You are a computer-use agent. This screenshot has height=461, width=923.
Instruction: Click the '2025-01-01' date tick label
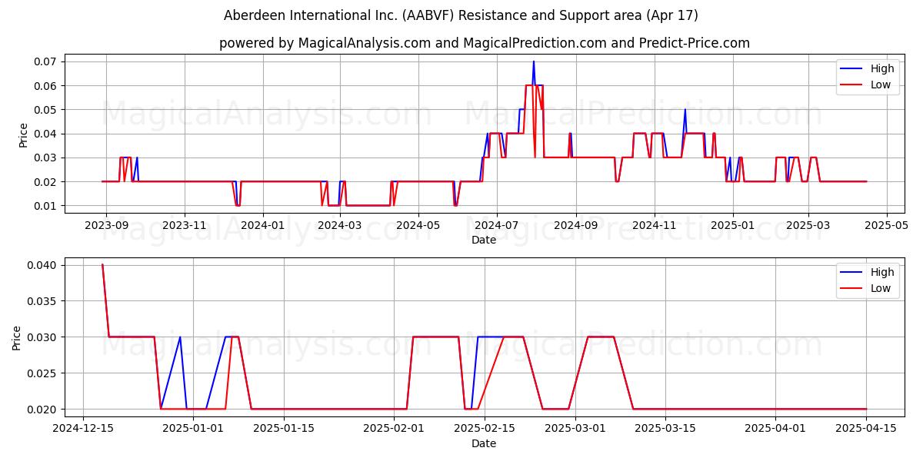click(193, 429)
